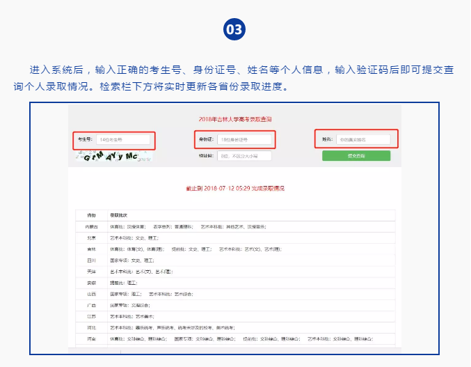Select the 河南 province row
Image resolution: width=471 pixels, height=367 pixels.
91,338
